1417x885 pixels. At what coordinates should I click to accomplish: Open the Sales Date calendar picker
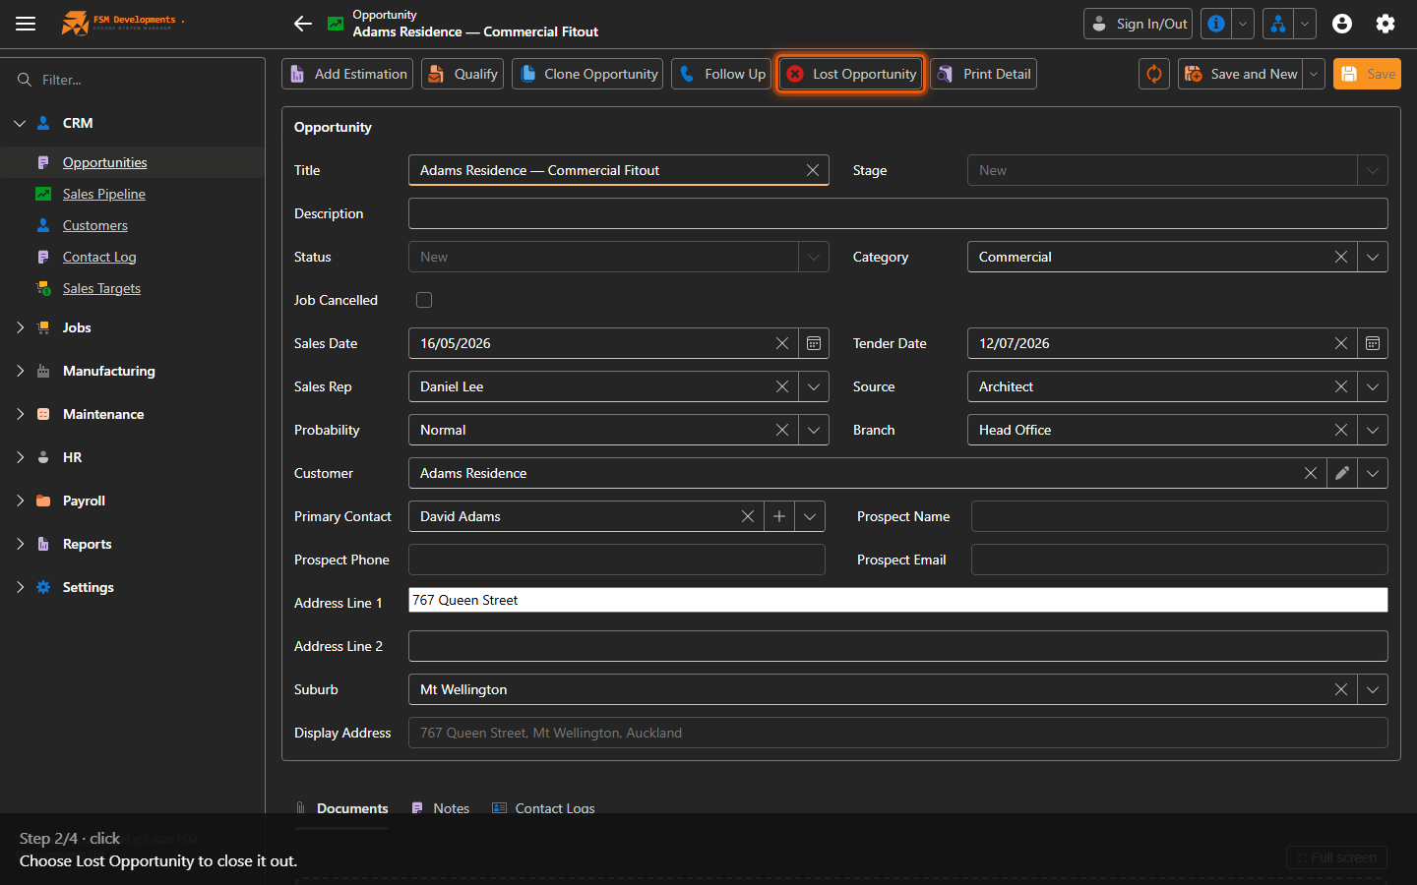[814, 343]
